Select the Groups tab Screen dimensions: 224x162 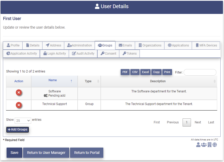[x=105, y=45]
